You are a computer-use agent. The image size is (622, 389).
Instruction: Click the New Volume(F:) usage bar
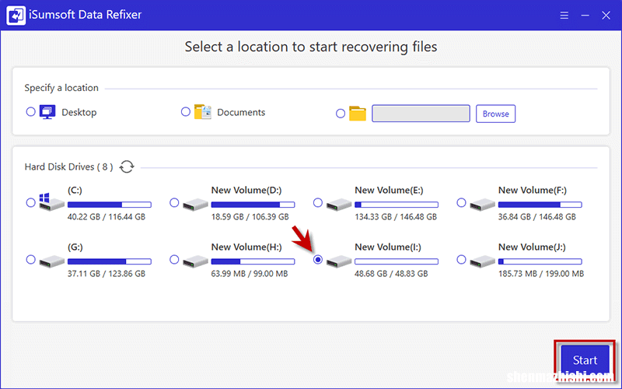tap(540, 205)
